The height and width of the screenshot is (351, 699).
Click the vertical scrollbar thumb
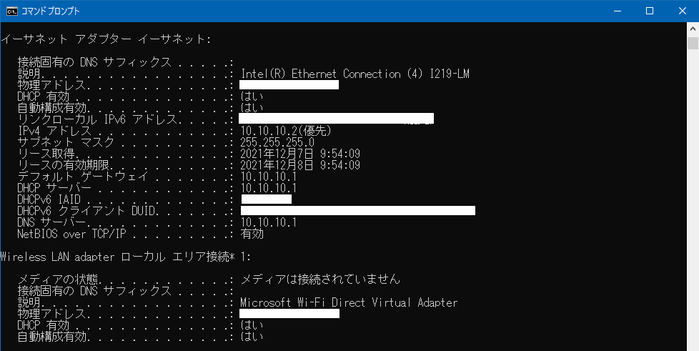pos(693,43)
